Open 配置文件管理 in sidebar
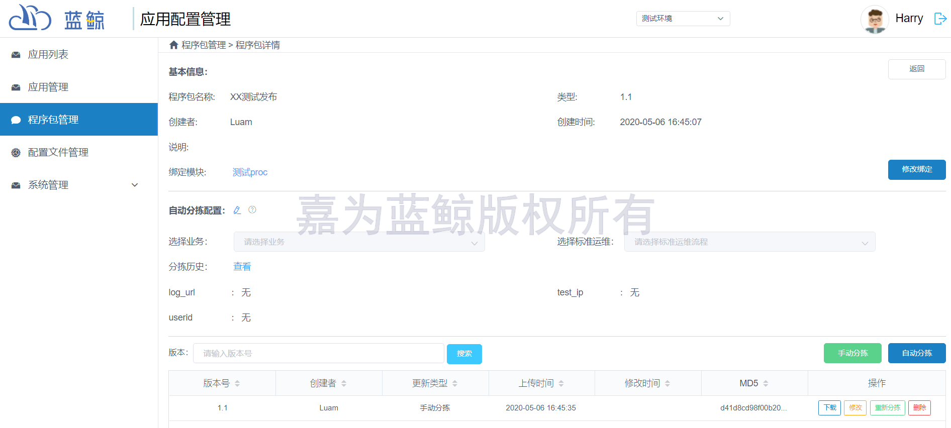The height and width of the screenshot is (428, 951). tap(58, 152)
